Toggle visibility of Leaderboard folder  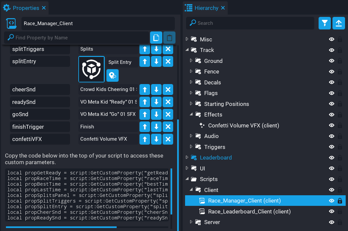[x=331, y=158]
